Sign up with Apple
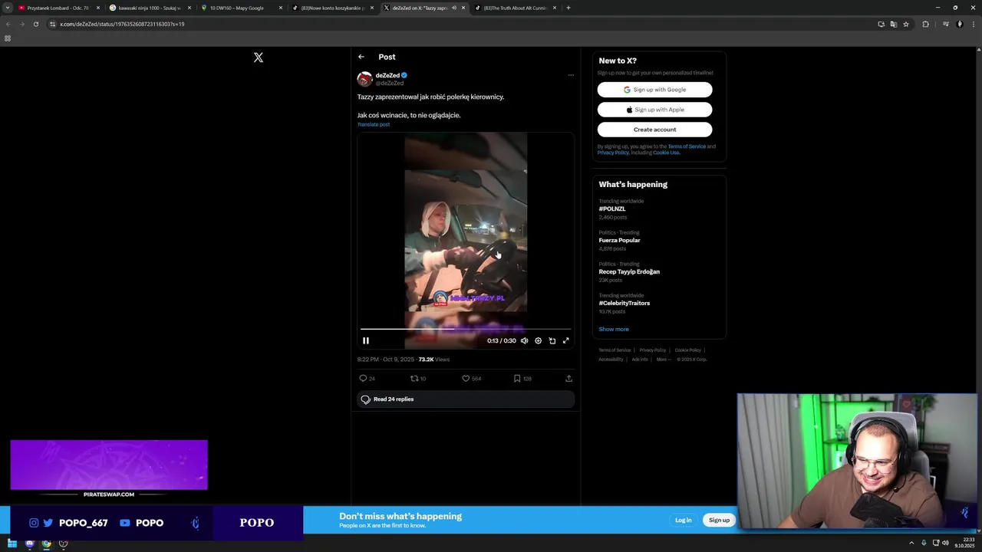Image resolution: width=982 pixels, height=552 pixels. pyautogui.click(x=654, y=110)
